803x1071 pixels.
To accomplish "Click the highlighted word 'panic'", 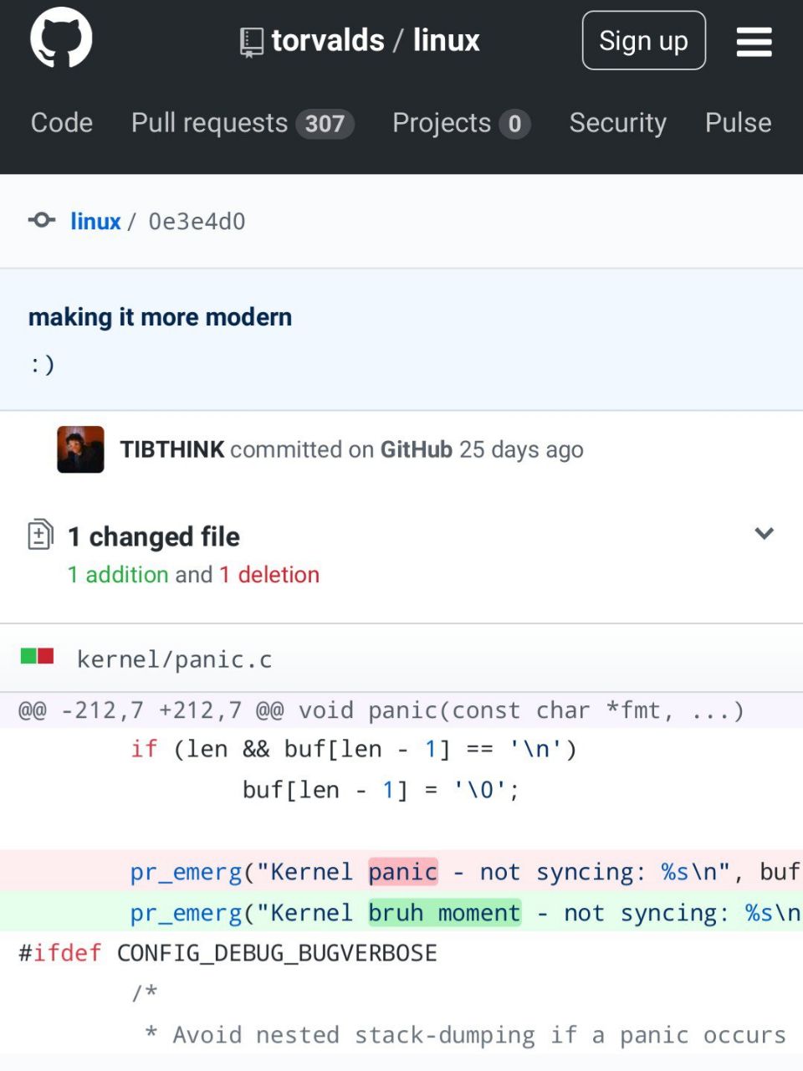I will pyautogui.click(x=403, y=872).
